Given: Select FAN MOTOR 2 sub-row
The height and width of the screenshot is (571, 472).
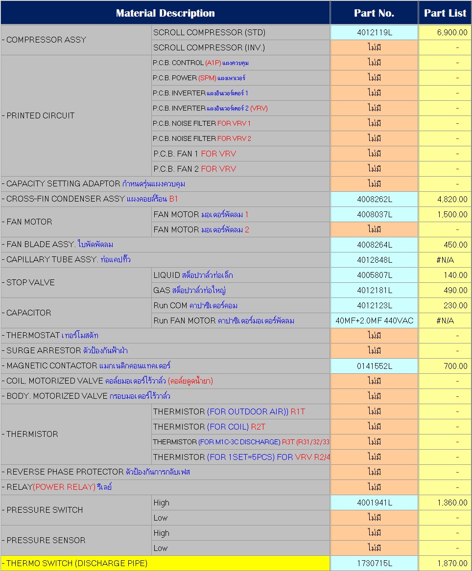Looking at the screenshot, I should pos(240,230).
